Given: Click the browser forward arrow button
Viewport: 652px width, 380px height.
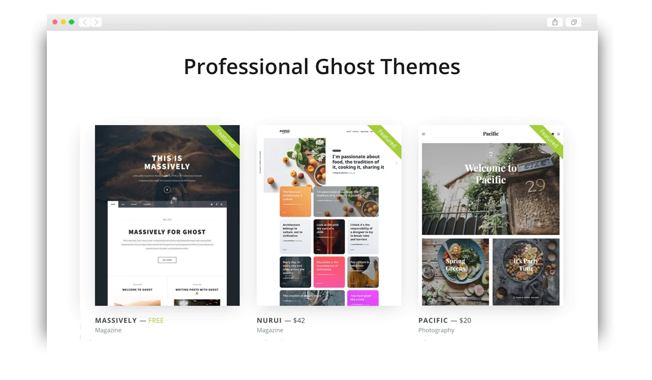Looking at the screenshot, I should [96, 22].
